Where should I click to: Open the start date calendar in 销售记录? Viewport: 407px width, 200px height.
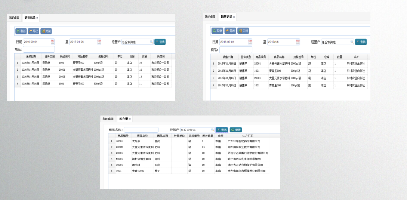click(x=249, y=42)
